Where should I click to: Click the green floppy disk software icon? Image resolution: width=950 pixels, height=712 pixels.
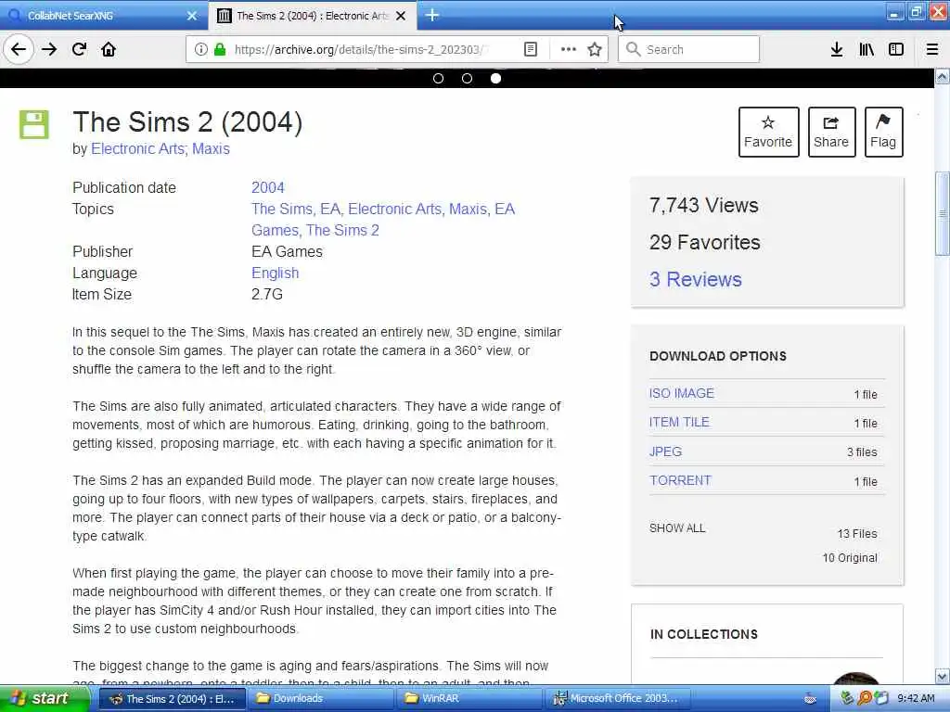(x=34, y=125)
